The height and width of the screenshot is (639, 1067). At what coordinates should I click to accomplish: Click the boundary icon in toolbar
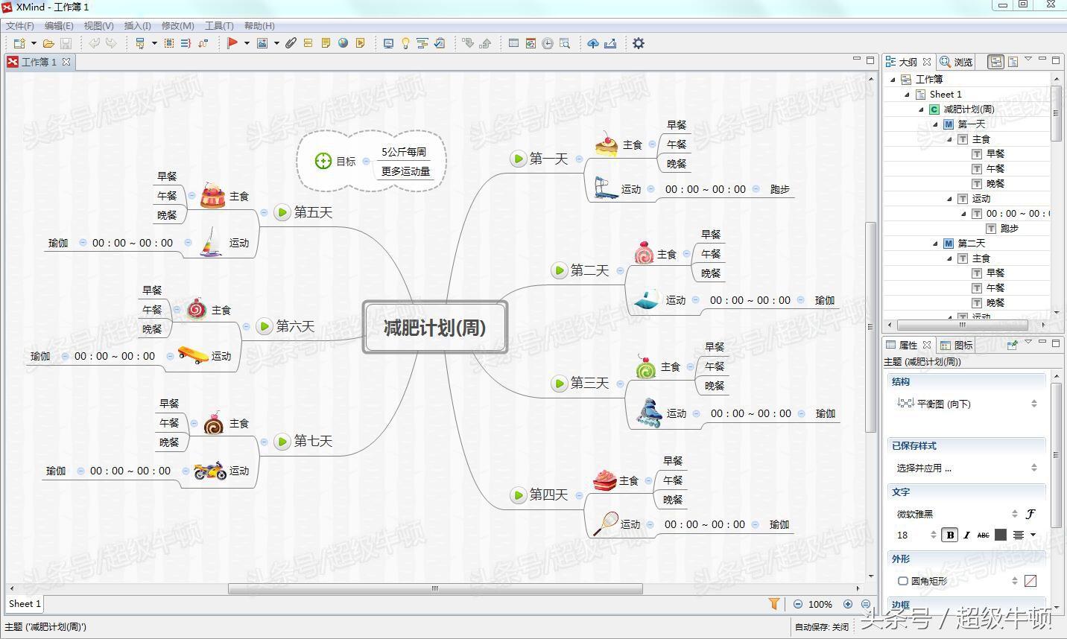169,43
